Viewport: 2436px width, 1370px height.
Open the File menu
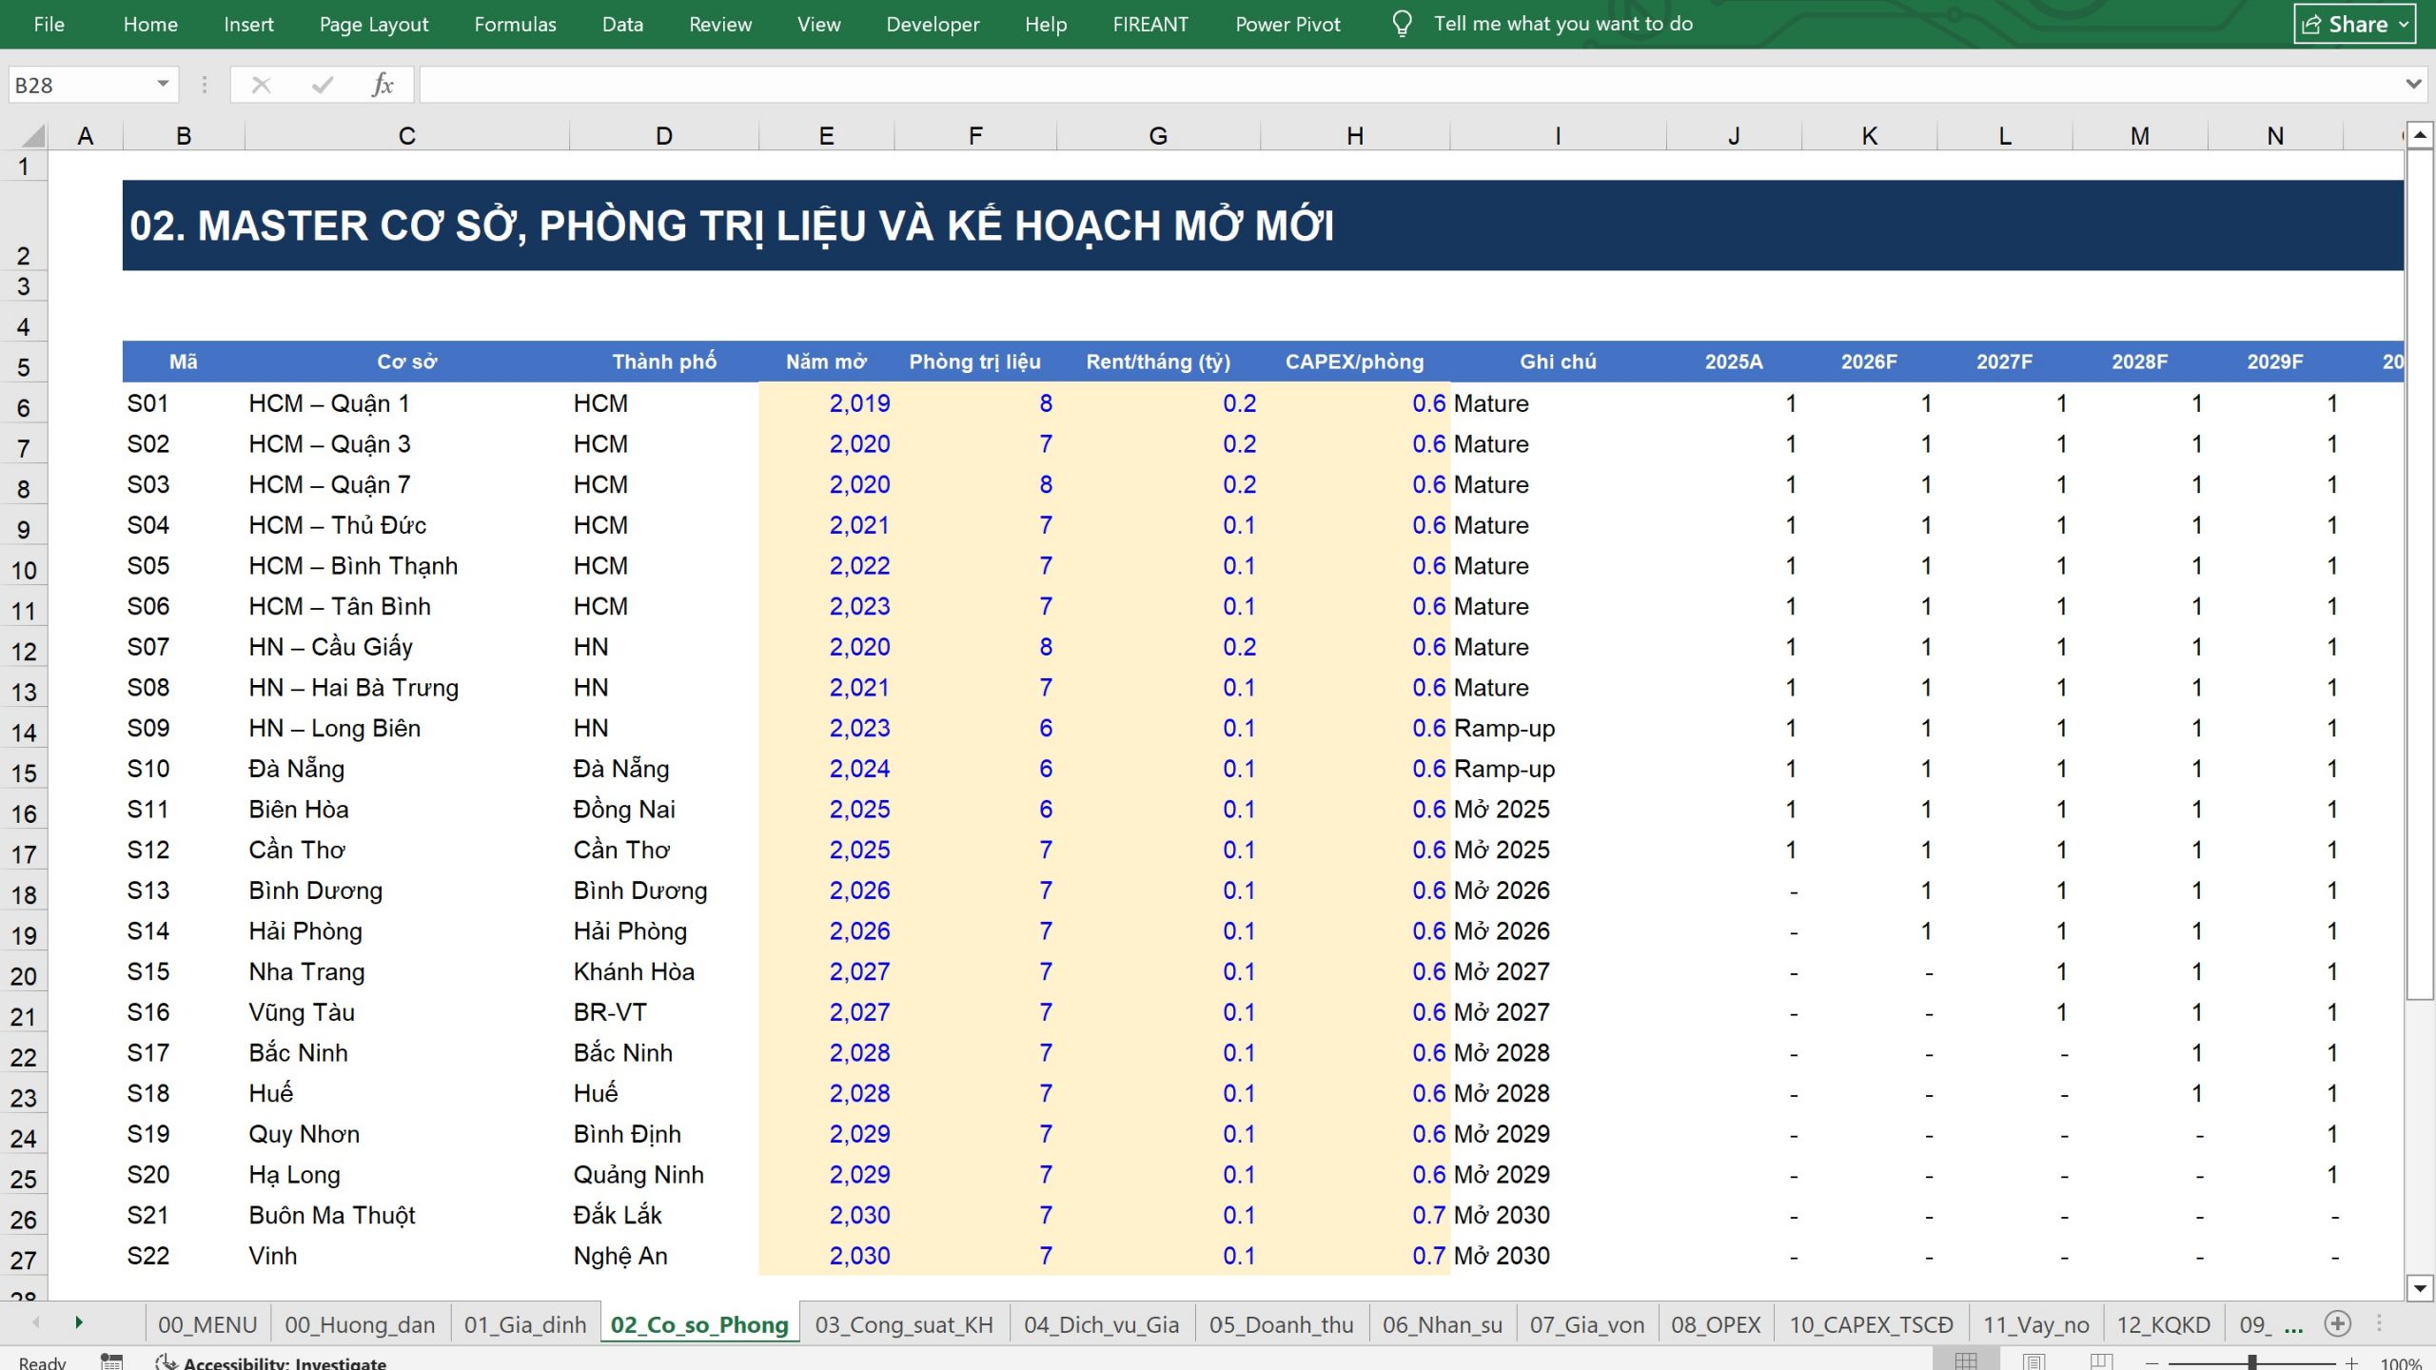click(49, 24)
